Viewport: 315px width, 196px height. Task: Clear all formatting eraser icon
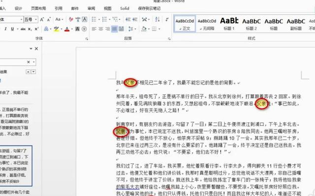pos(71,20)
